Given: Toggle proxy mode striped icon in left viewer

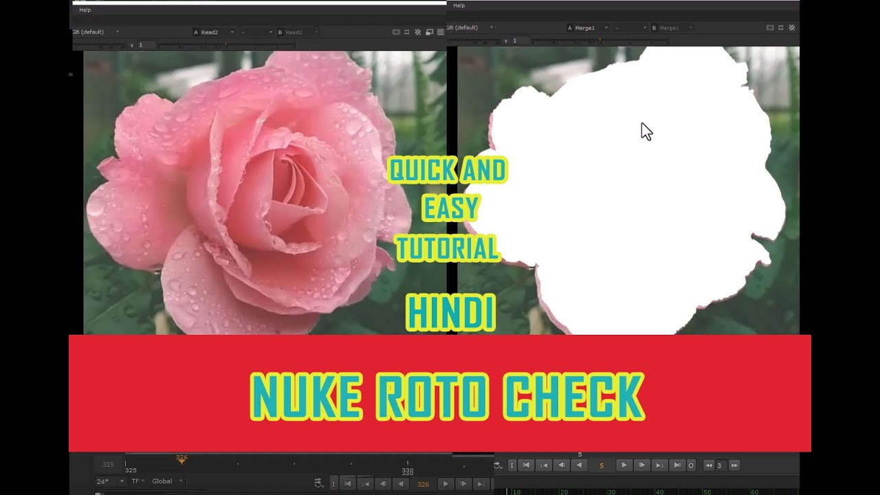Looking at the screenshot, I should click(418, 32).
